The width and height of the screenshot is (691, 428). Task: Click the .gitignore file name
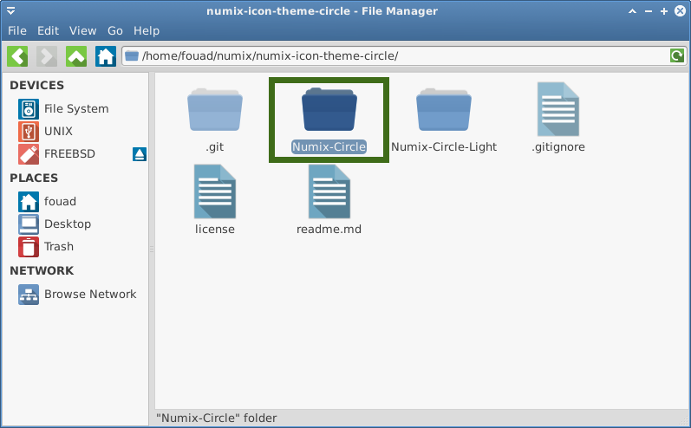[x=558, y=147]
